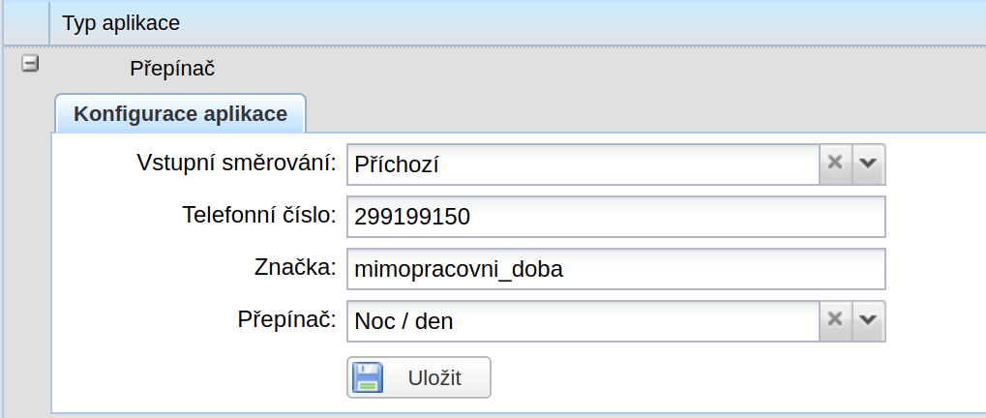This screenshot has height=418, width=986.
Task: Click the Telefonní číslo input field
Action: click(616, 217)
